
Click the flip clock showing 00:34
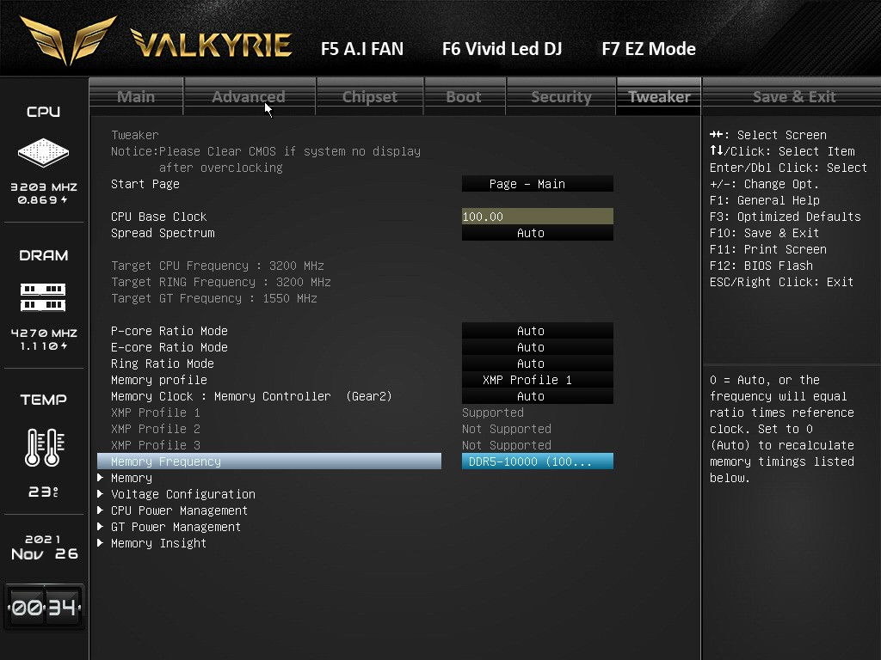(45, 607)
